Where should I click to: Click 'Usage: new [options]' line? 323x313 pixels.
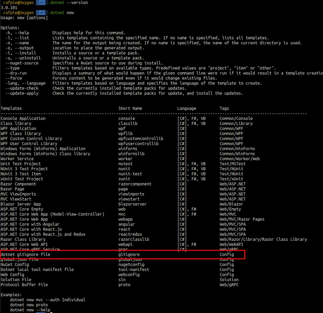click(24, 18)
